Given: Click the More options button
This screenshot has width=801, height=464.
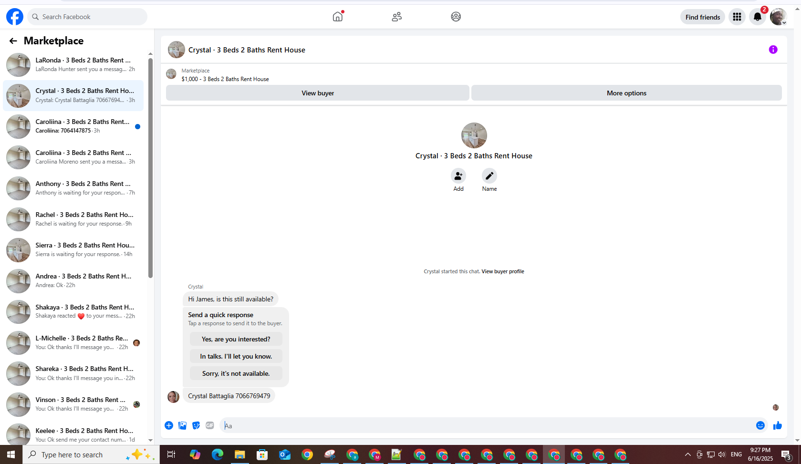Looking at the screenshot, I should coord(626,93).
